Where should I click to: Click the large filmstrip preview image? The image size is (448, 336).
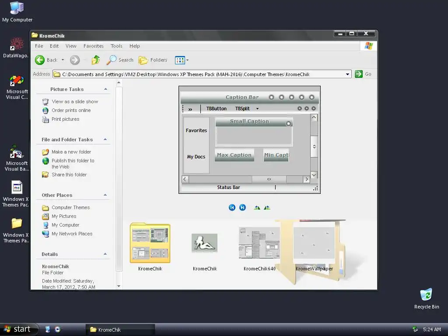(x=249, y=140)
